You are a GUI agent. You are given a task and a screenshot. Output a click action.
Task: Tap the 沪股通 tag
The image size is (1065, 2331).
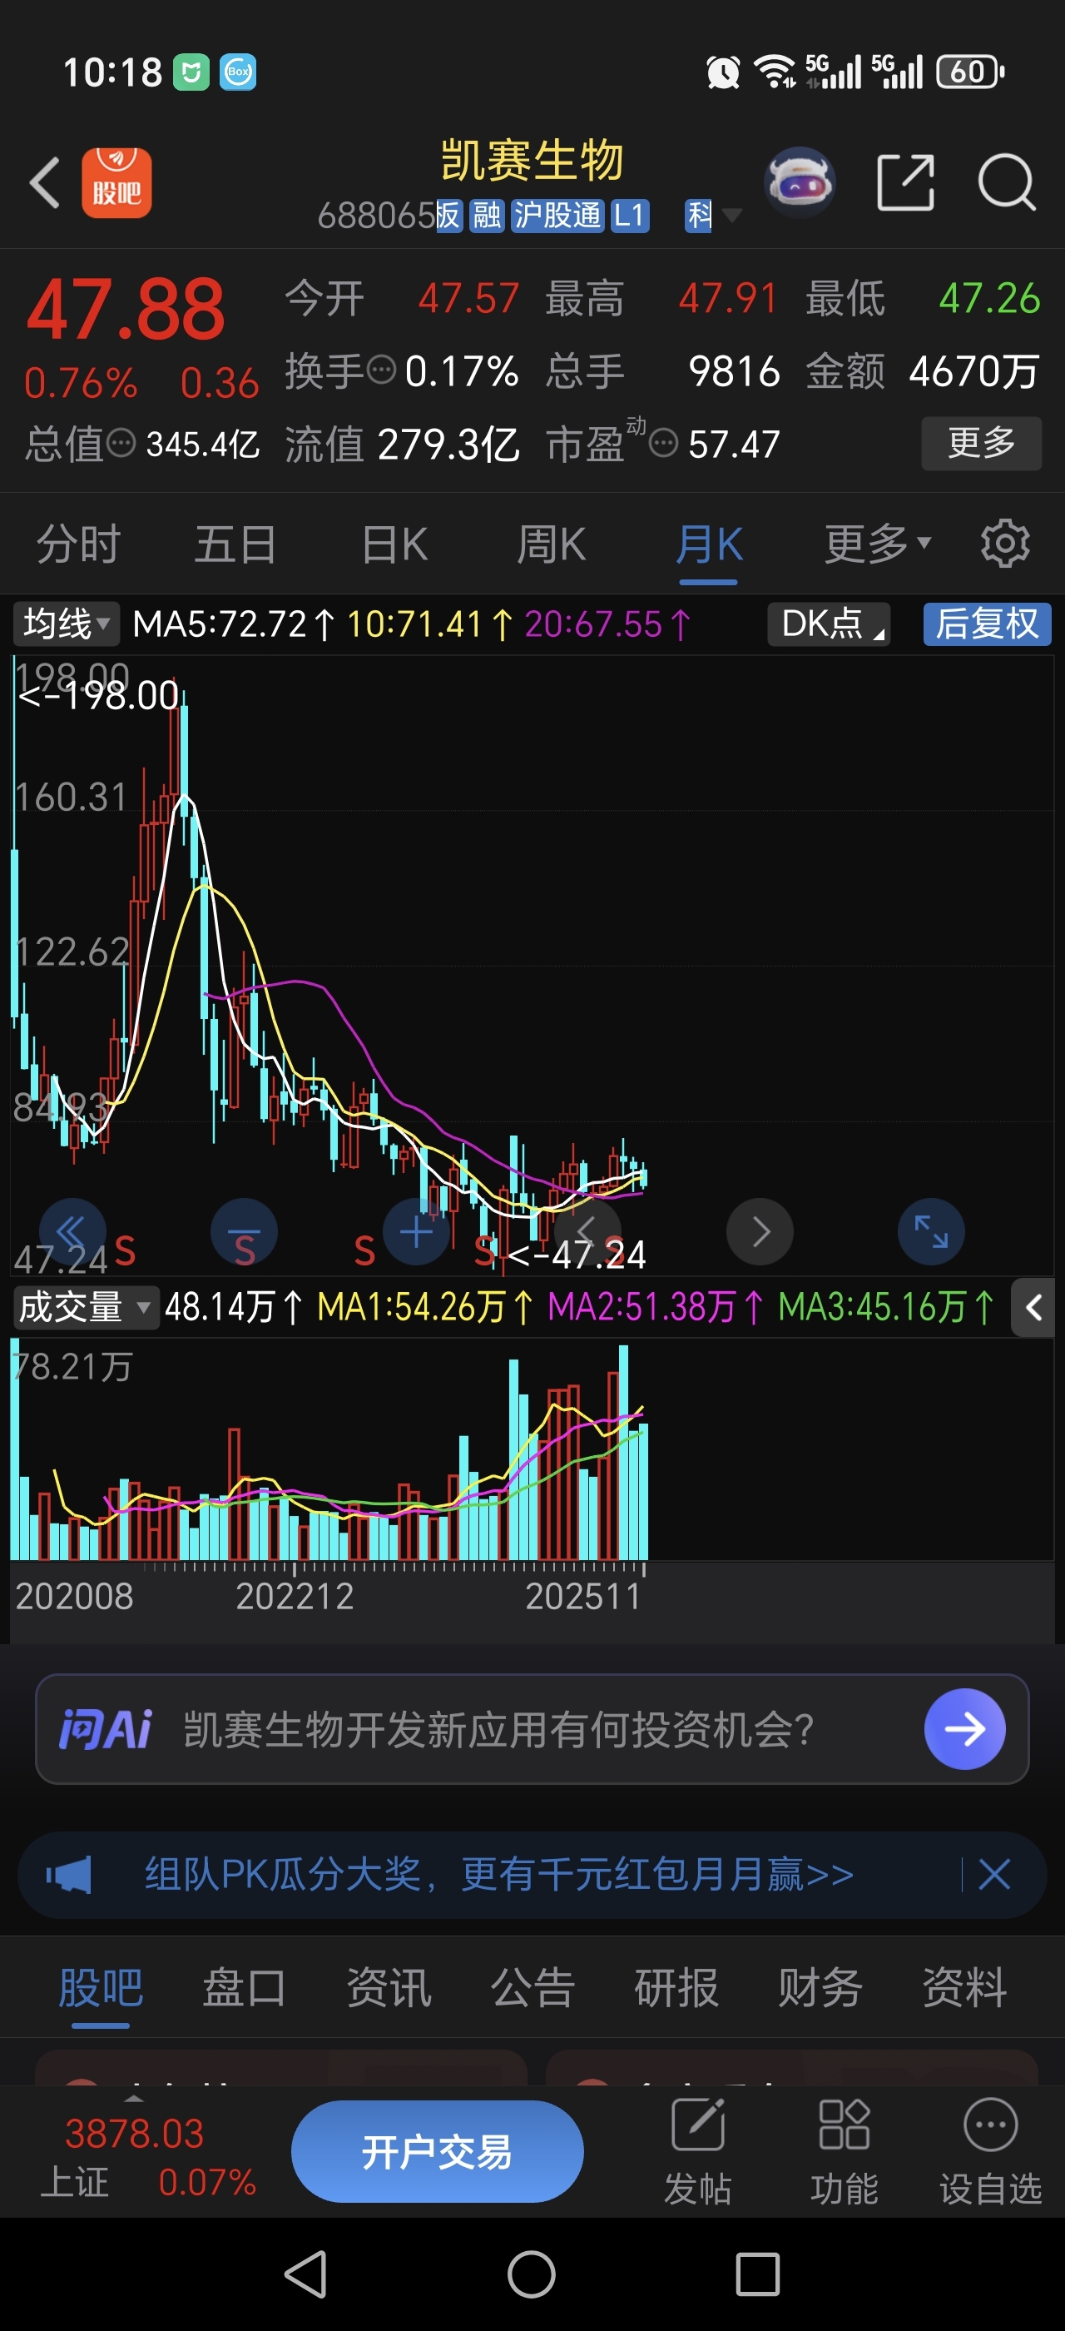[557, 216]
